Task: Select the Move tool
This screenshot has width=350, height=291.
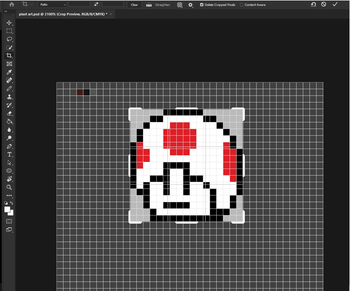Action: click(x=9, y=23)
